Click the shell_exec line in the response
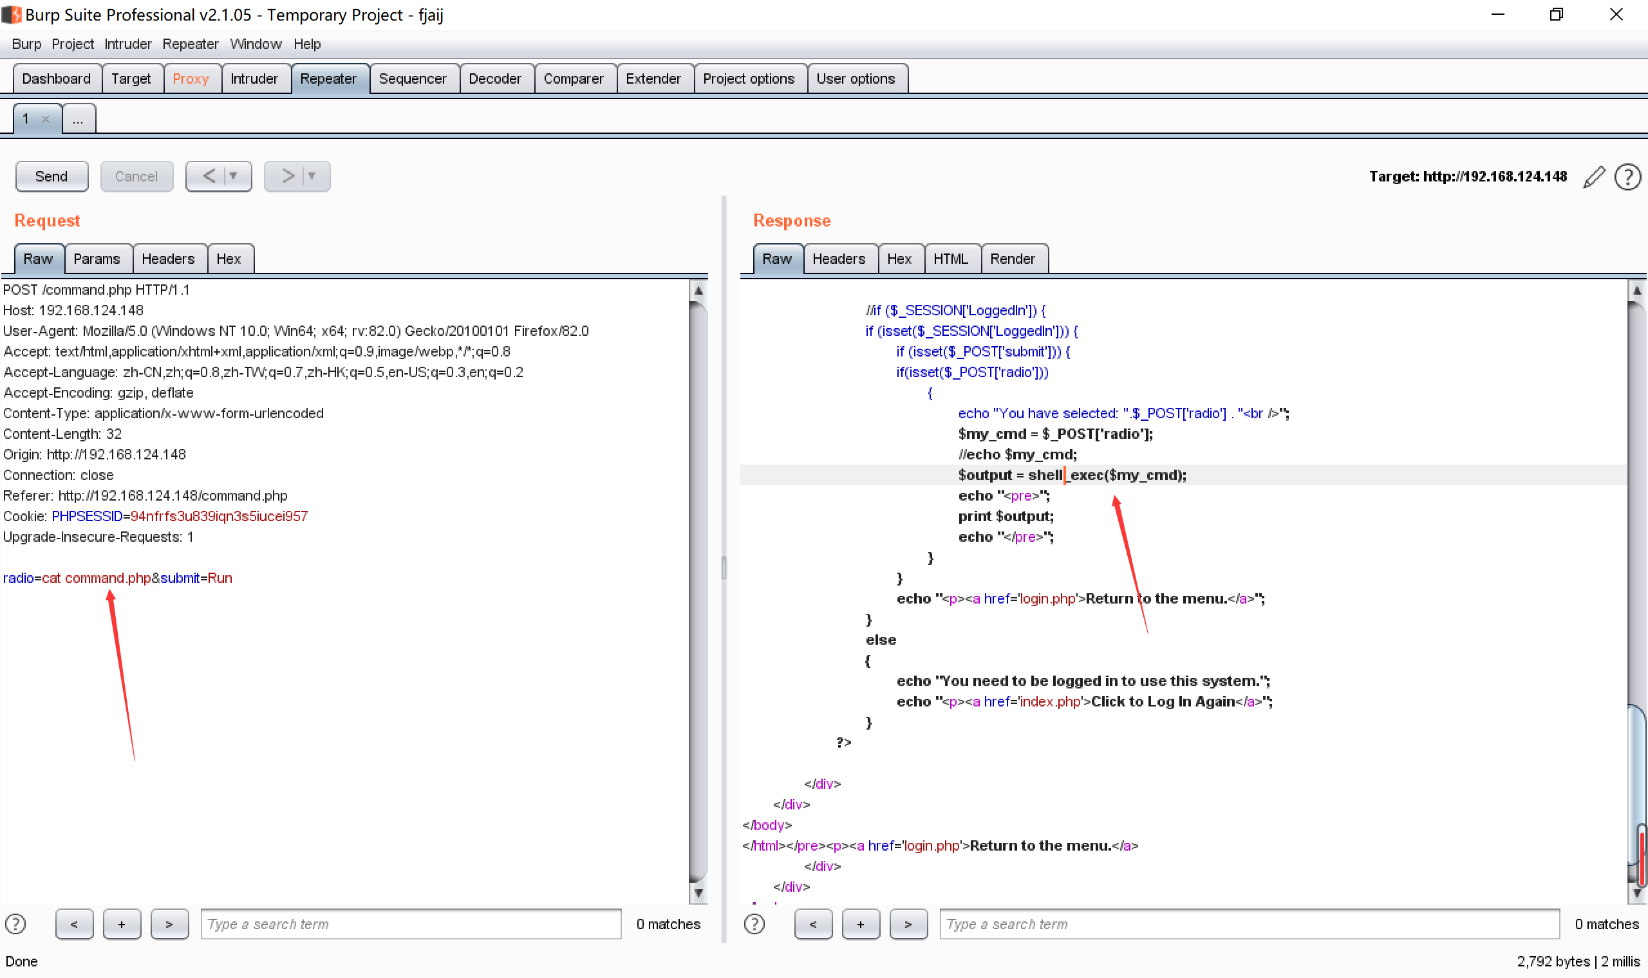1648x978 pixels. click(1072, 475)
